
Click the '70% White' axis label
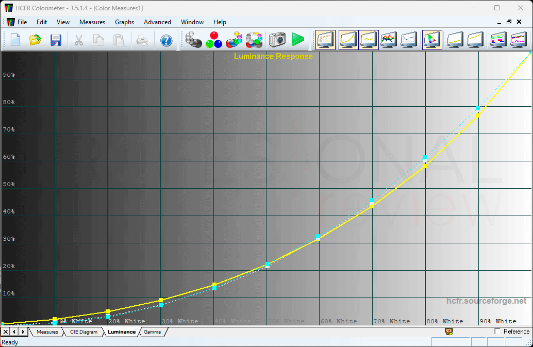coord(392,321)
